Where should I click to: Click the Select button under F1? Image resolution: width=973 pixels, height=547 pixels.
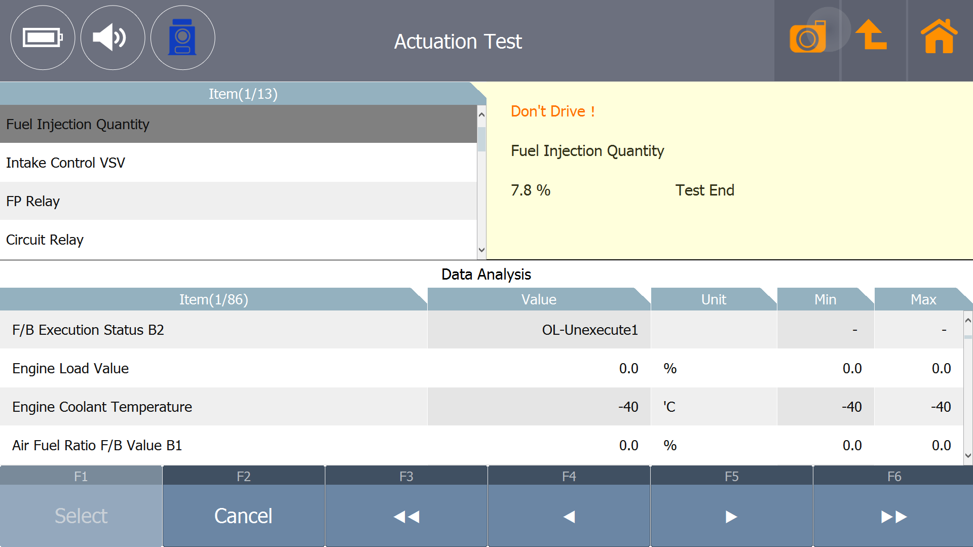tap(81, 516)
